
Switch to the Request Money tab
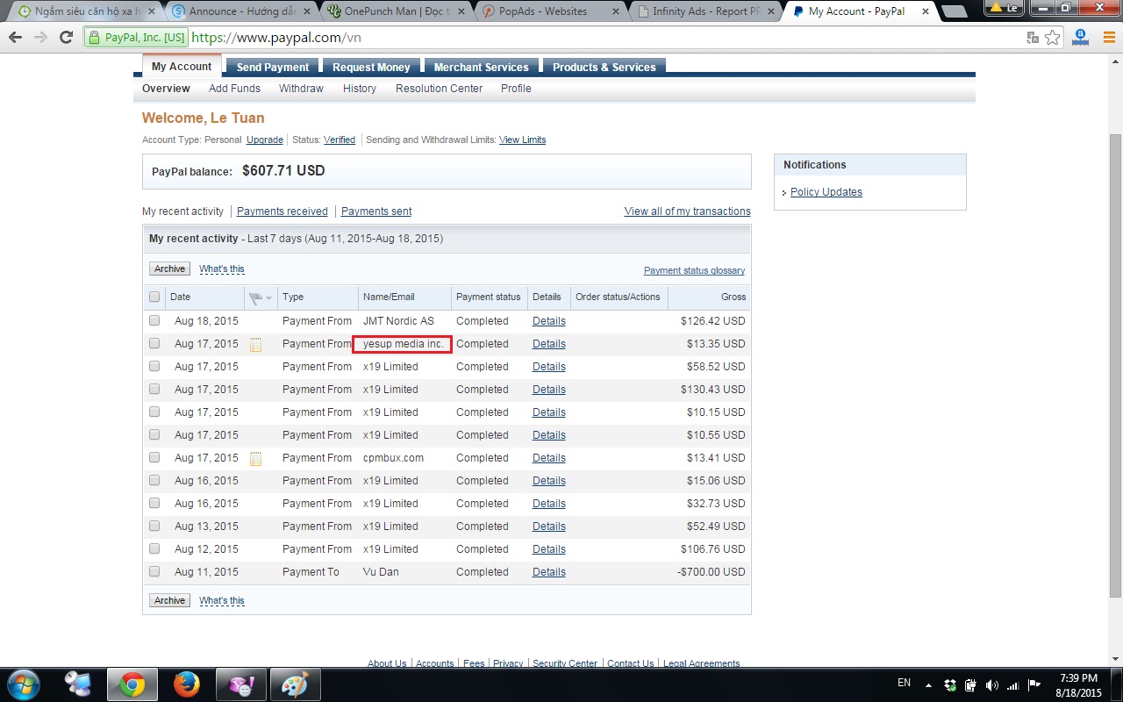click(371, 68)
